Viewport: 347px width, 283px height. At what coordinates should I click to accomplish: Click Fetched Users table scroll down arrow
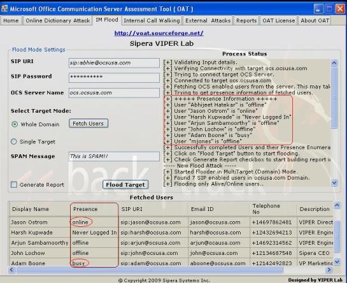[x=337, y=262]
